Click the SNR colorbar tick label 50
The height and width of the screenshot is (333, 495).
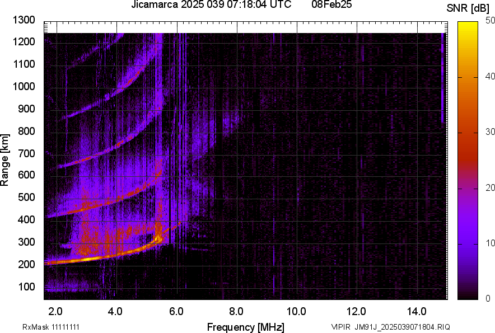491,21
